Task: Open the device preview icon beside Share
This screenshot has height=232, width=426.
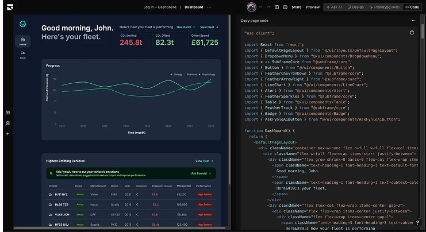Action: click(x=285, y=7)
